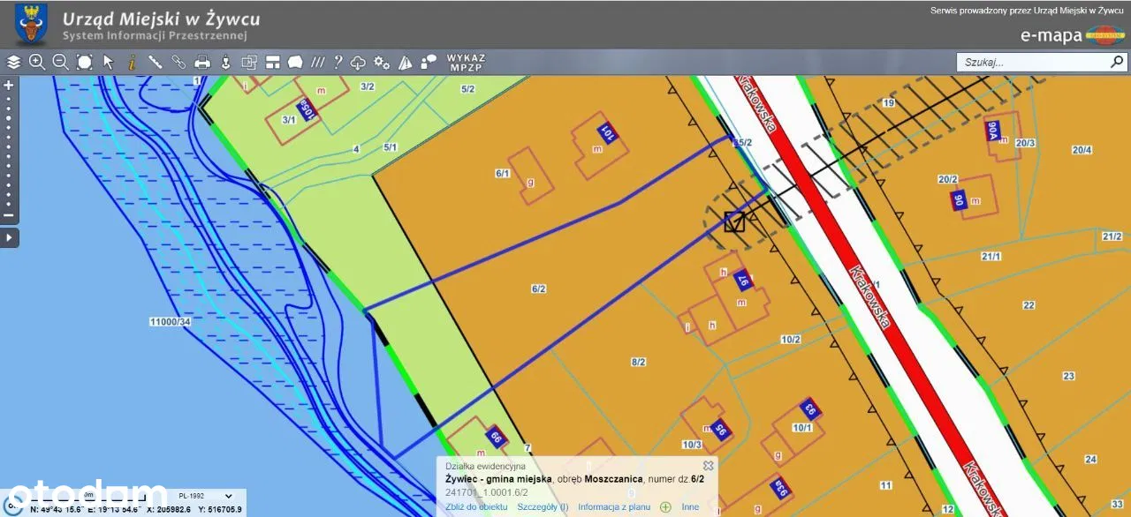Open the help question mark icon

coord(338,62)
